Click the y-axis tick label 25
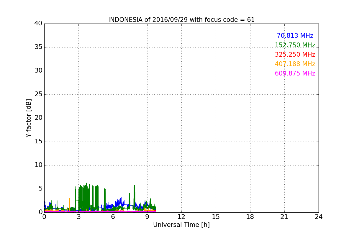 [x=38, y=94]
